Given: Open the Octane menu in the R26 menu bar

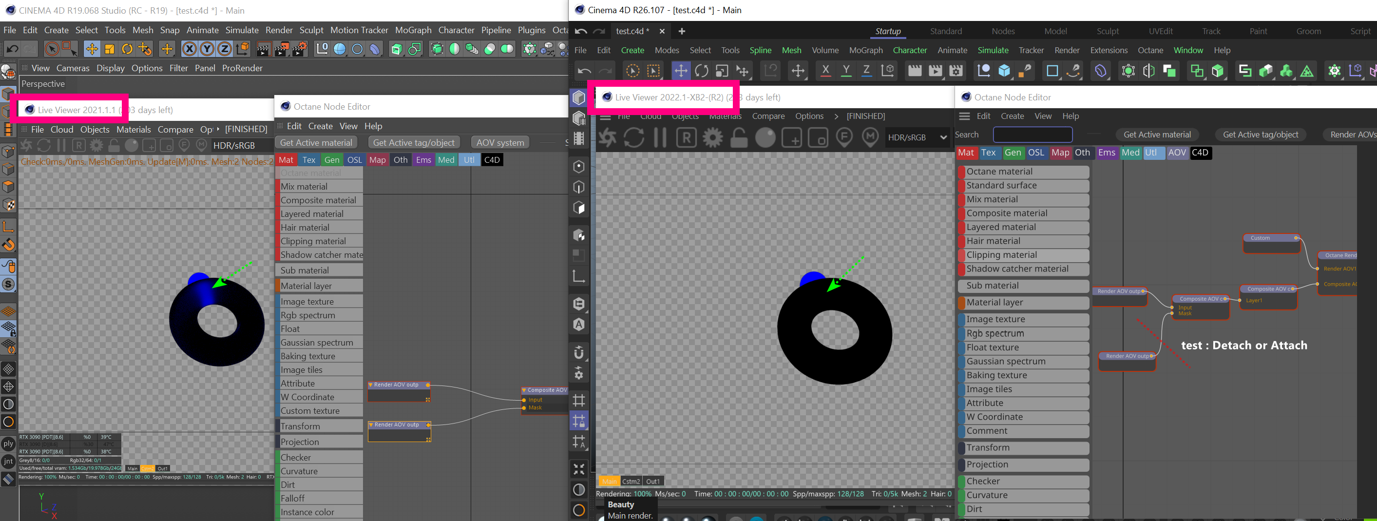Looking at the screenshot, I should (1150, 50).
